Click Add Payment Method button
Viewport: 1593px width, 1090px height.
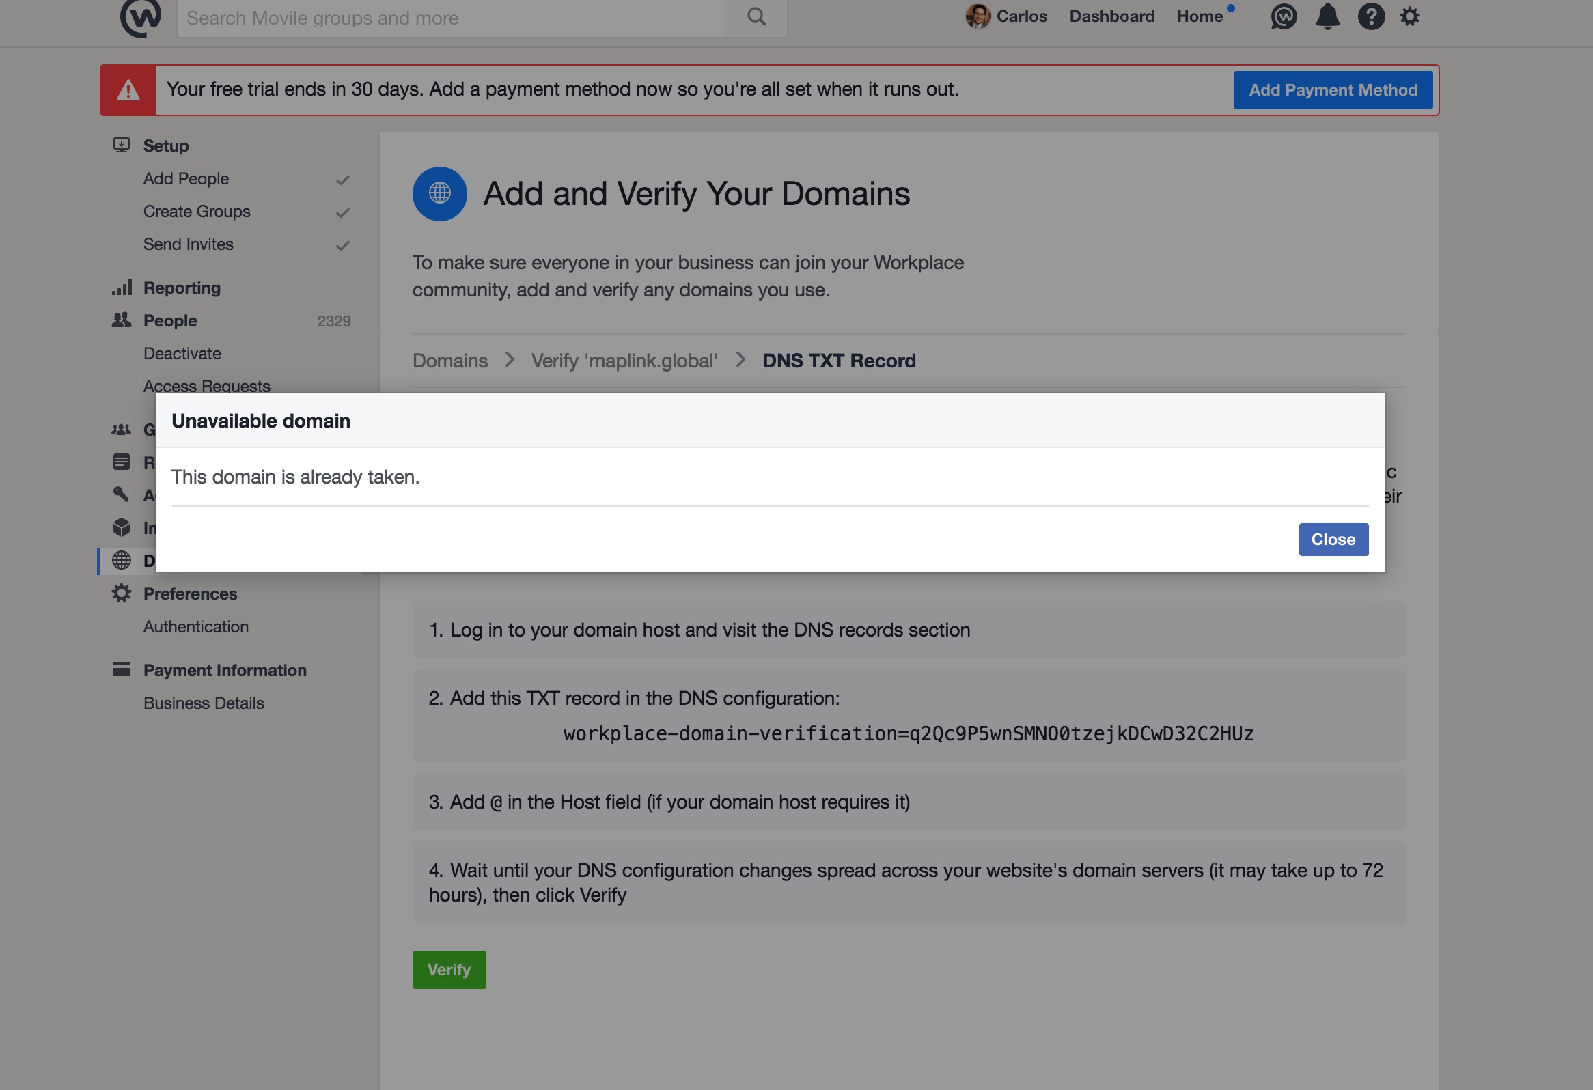[x=1333, y=90]
